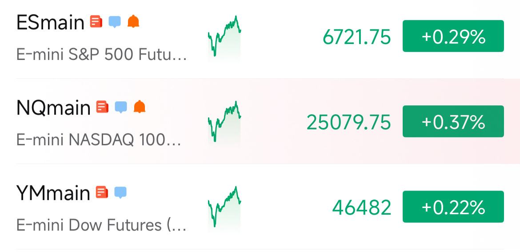Toggle the +0.37% change badge for NQmain
The width and height of the screenshot is (520, 252).
453,121
